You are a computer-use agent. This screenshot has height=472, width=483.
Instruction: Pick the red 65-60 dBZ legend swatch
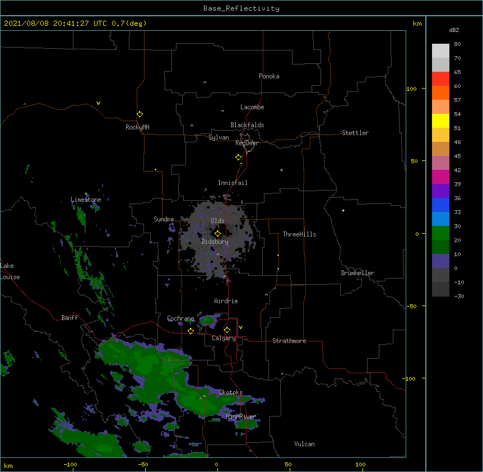[440, 79]
